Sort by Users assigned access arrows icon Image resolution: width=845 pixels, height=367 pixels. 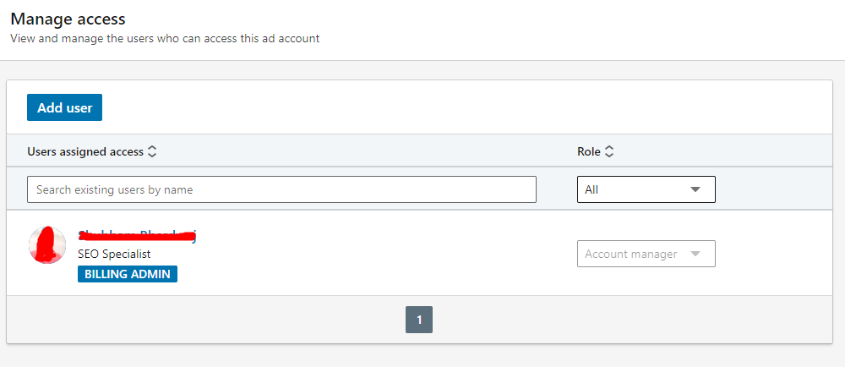tap(152, 152)
